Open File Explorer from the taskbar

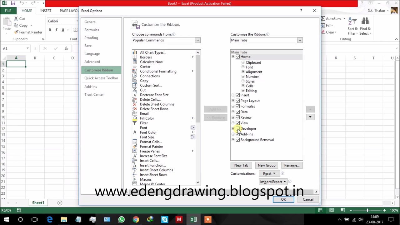tap(64, 219)
